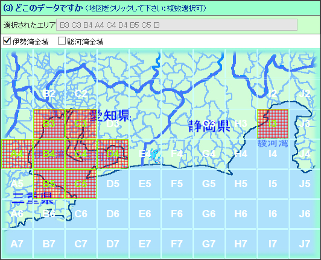Pick map cell G6

(x=209, y=214)
